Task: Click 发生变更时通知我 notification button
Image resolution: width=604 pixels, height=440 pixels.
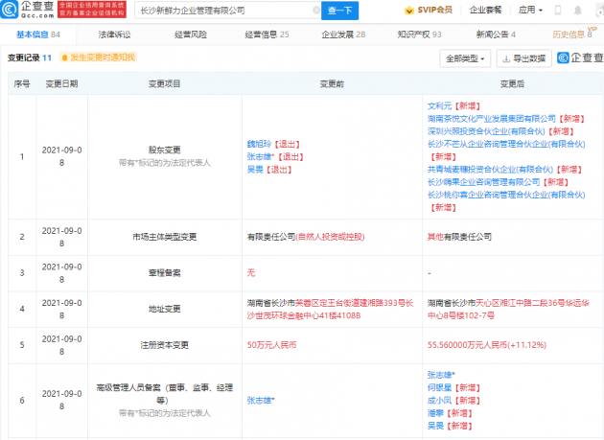Action: [99, 58]
